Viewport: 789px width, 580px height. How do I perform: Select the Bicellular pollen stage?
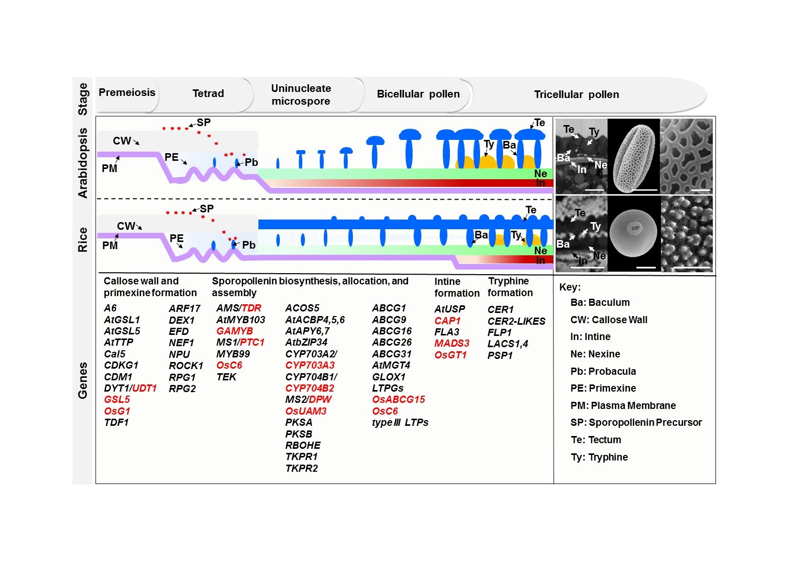[418, 94]
